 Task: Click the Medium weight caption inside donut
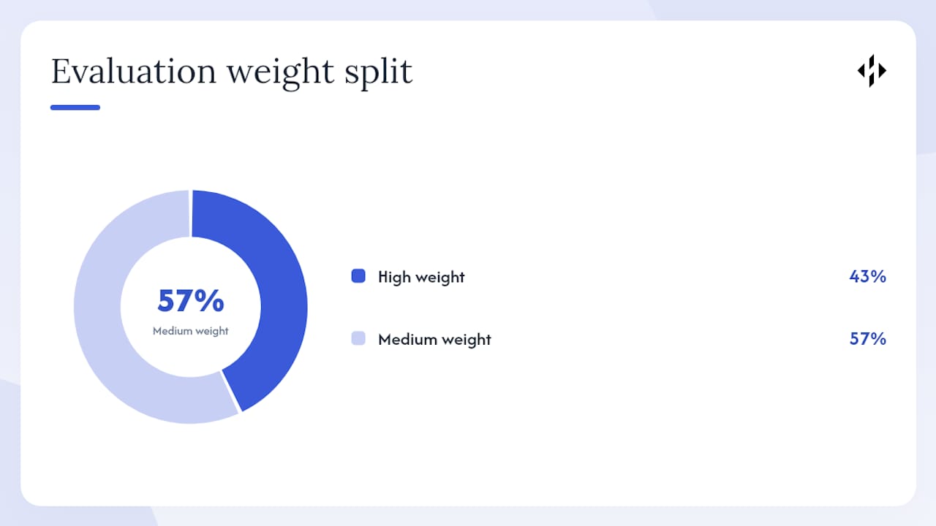[191, 331]
